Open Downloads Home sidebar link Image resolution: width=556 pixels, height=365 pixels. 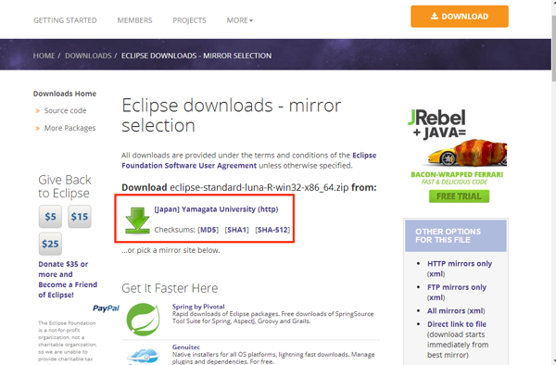click(65, 94)
